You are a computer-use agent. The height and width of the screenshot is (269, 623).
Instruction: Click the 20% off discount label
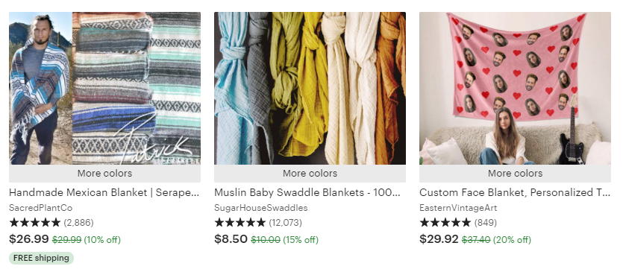coord(512,240)
